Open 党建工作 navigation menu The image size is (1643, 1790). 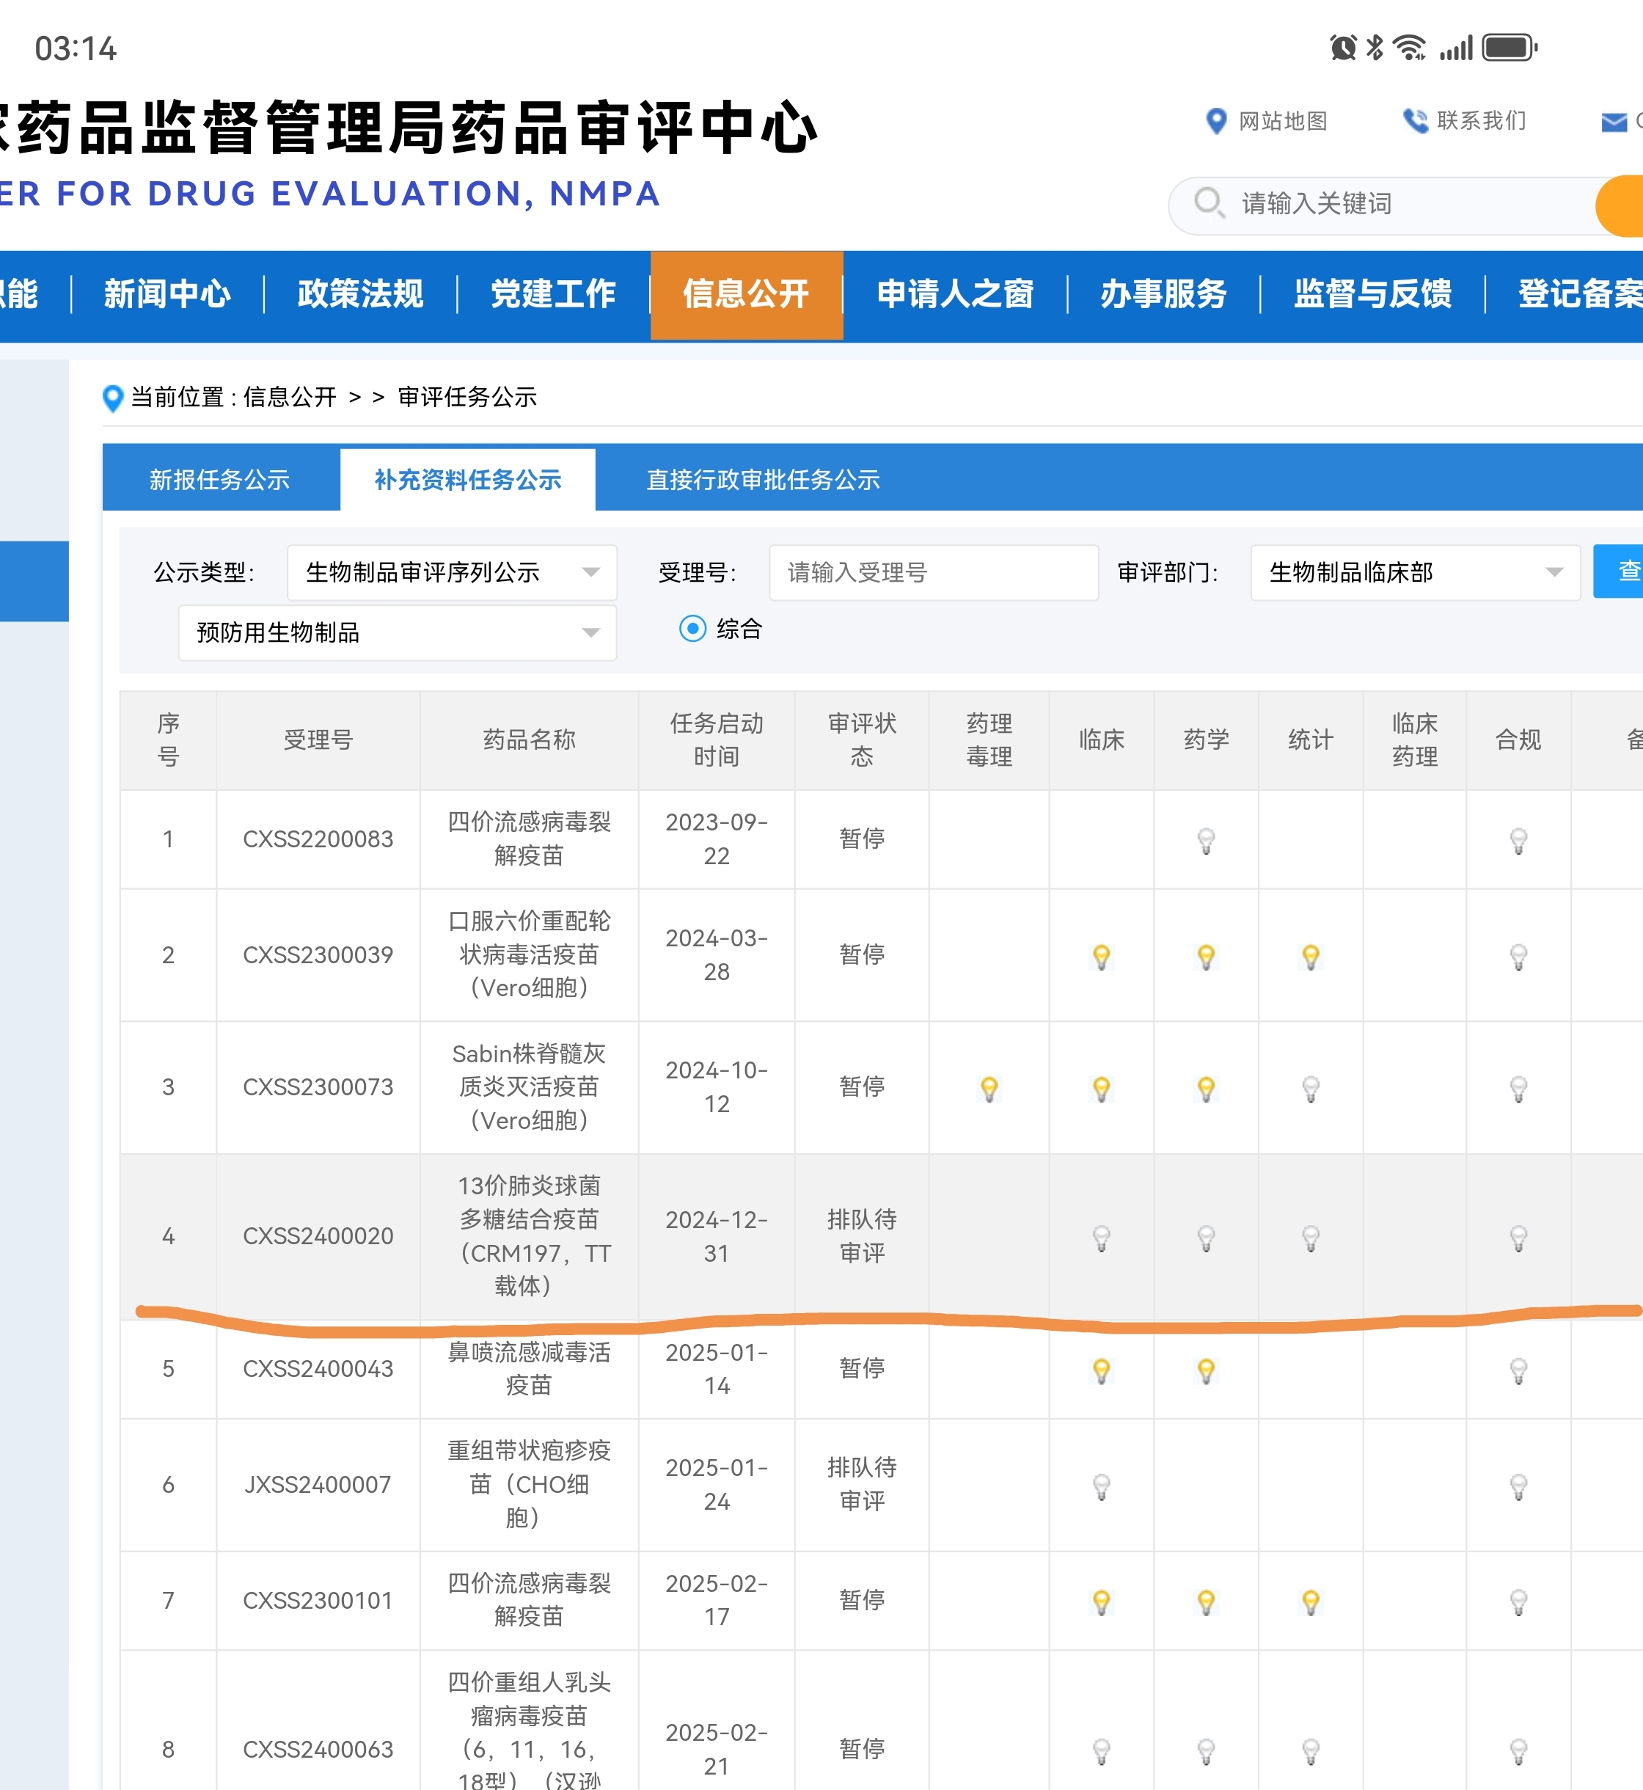(553, 293)
